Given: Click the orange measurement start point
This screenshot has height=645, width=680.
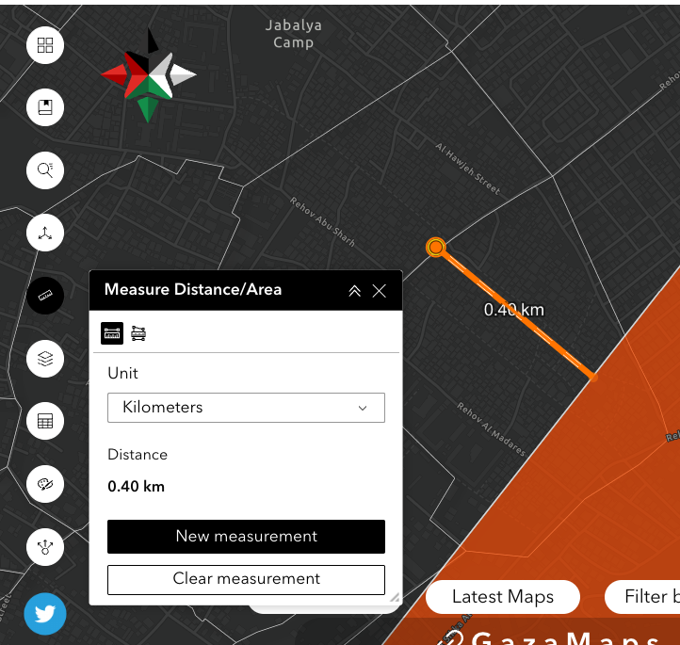Looking at the screenshot, I should pyautogui.click(x=435, y=247).
